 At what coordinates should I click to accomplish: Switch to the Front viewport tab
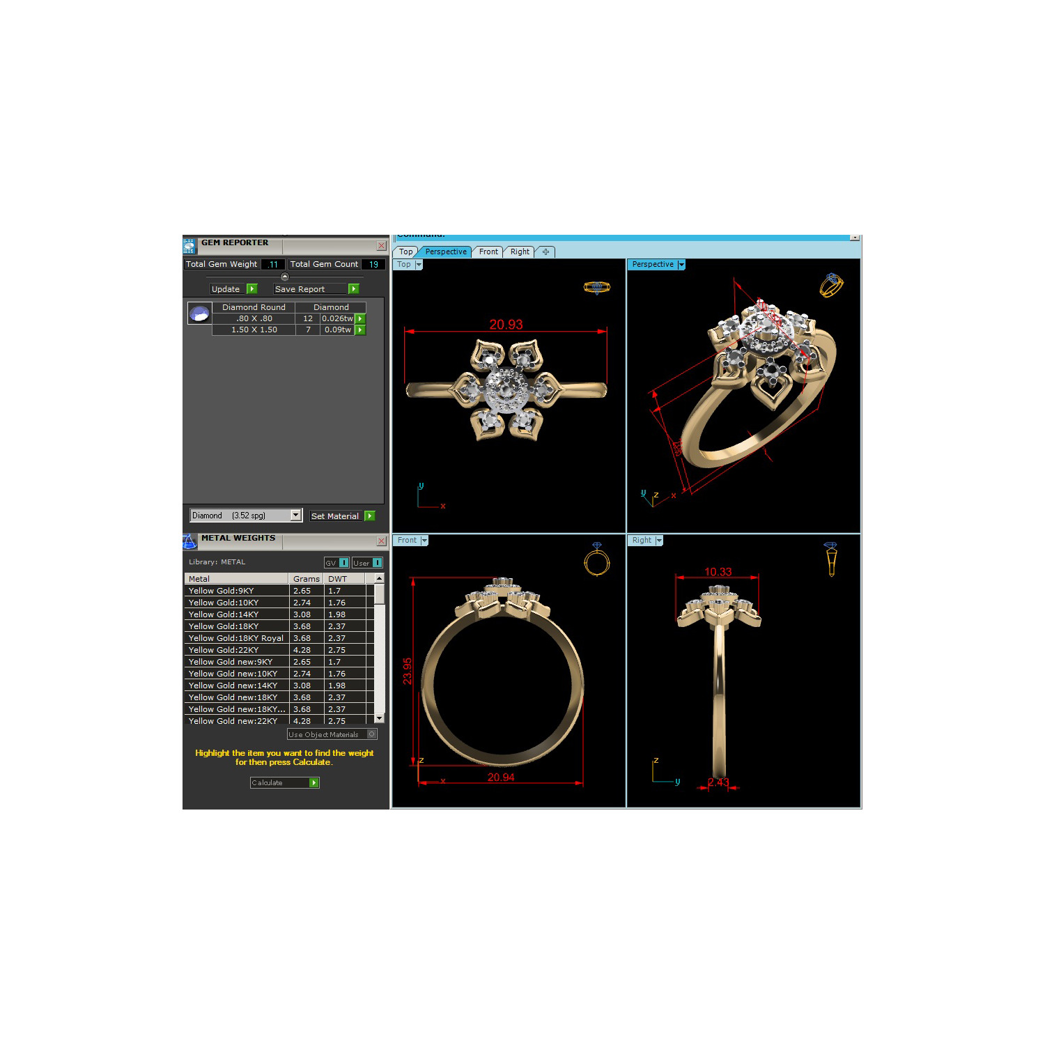488,251
